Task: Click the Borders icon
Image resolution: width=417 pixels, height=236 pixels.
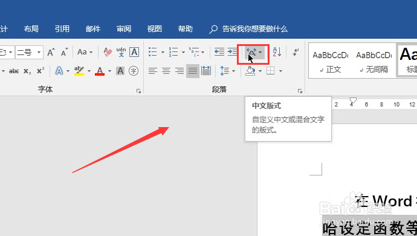Action: coord(271,71)
